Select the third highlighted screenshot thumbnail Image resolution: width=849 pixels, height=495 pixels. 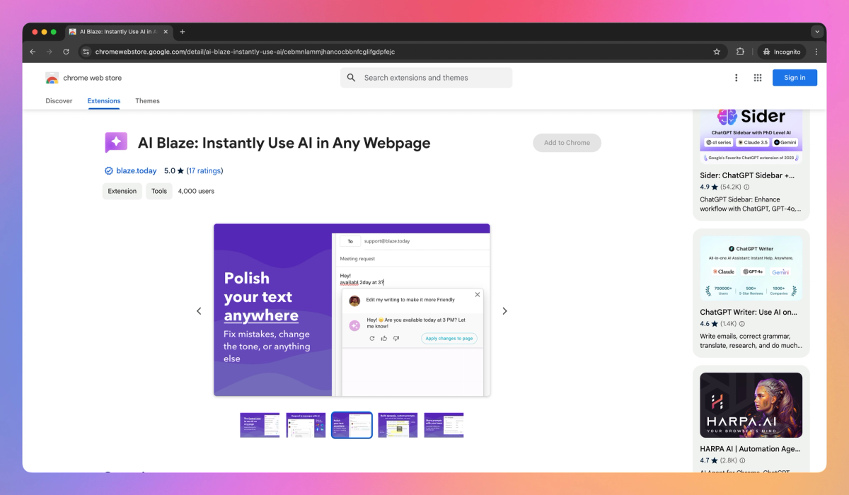click(352, 425)
